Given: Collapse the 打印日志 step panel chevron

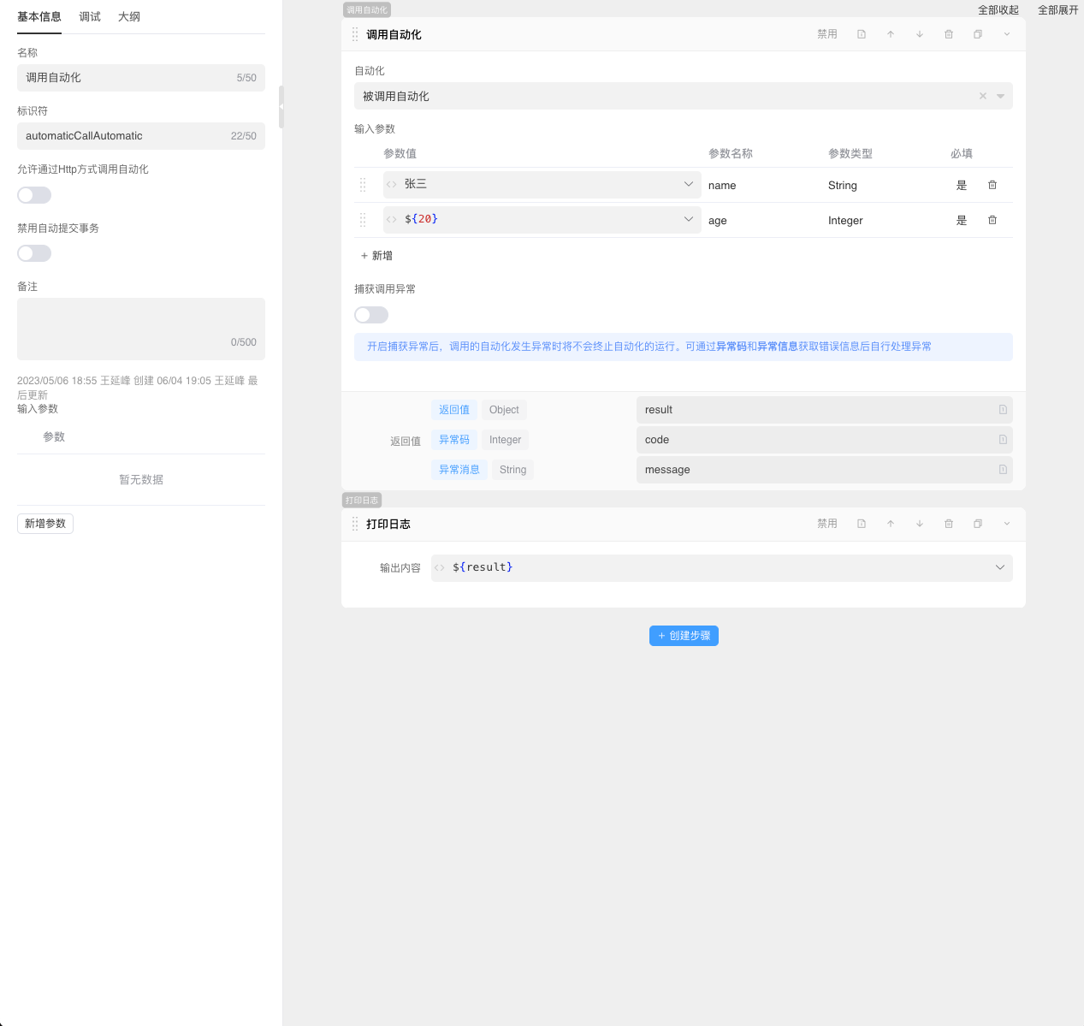Looking at the screenshot, I should (x=1007, y=524).
